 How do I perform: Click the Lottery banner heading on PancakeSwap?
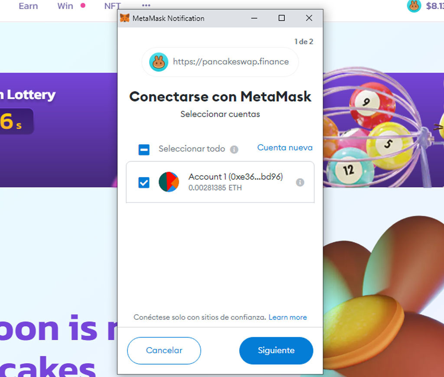(28, 94)
